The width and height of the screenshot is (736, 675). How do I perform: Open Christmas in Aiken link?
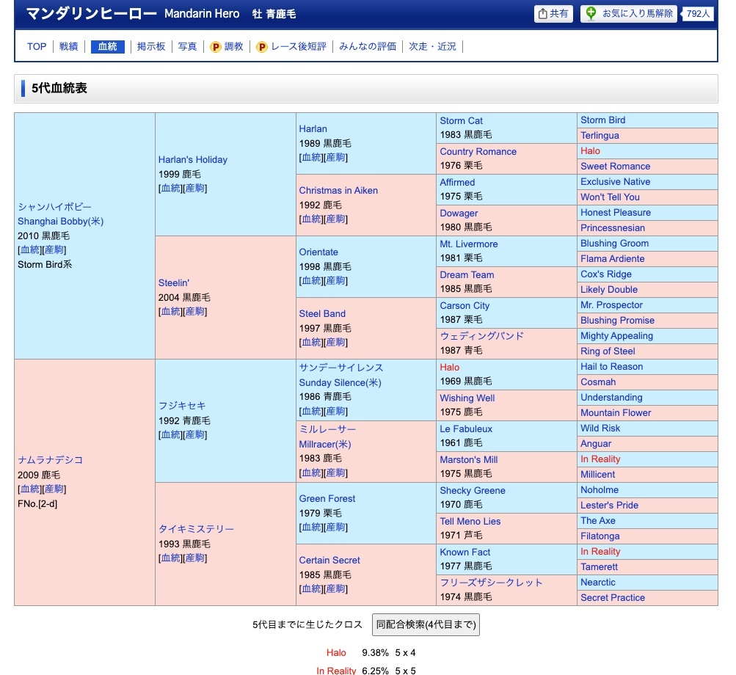click(338, 190)
